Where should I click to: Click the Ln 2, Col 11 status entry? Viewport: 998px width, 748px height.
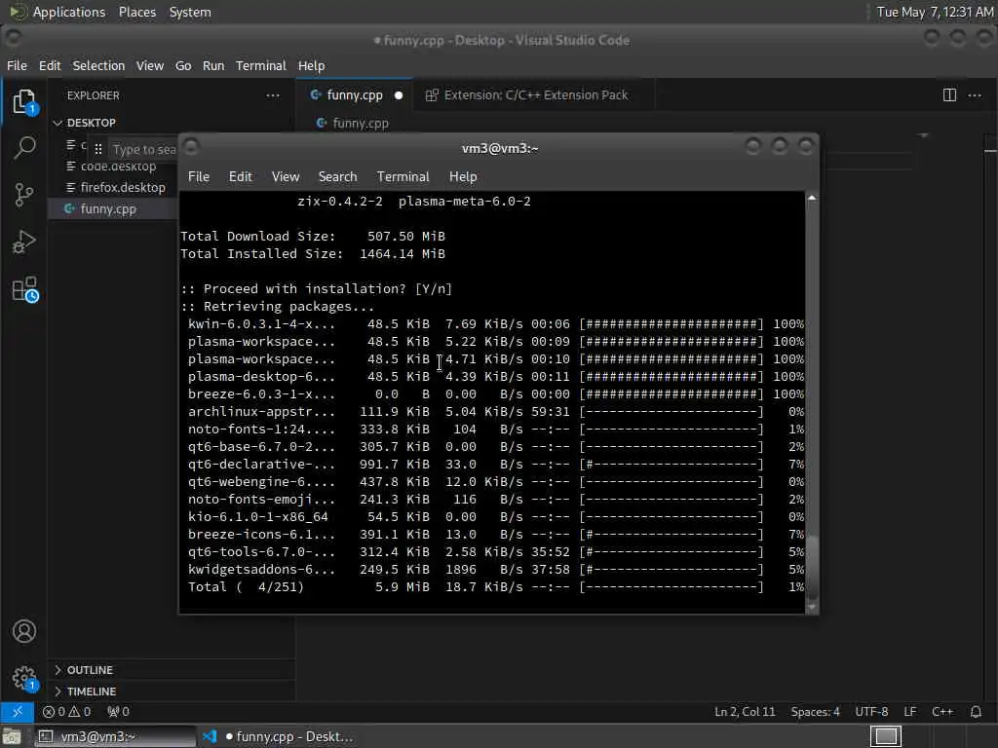coord(745,712)
